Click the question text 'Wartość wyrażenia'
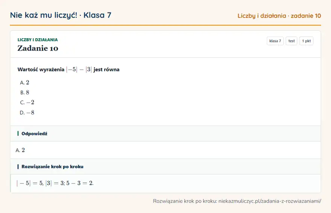Image resolution: width=331 pixels, height=213 pixels. [41, 69]
